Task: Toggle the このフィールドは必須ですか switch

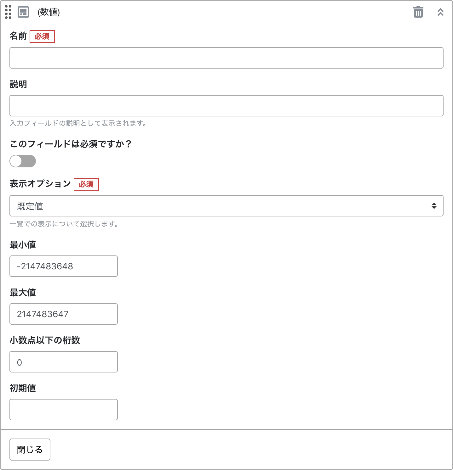Action: click(x=23, y=161)
